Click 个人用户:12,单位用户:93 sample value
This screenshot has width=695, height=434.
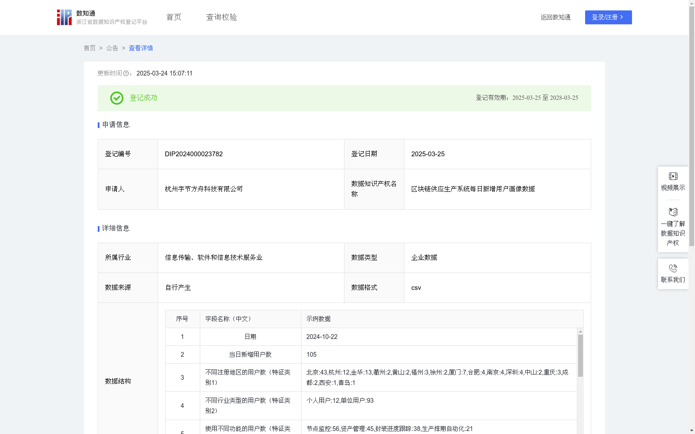click(340, 401)
